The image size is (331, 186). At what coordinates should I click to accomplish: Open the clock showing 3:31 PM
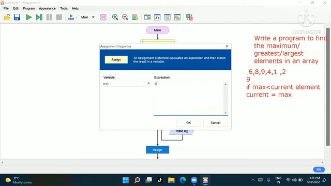pos(313,180)
